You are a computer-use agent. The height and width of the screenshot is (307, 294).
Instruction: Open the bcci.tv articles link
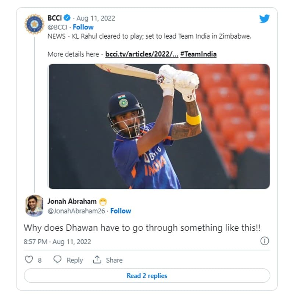(142, 54)
